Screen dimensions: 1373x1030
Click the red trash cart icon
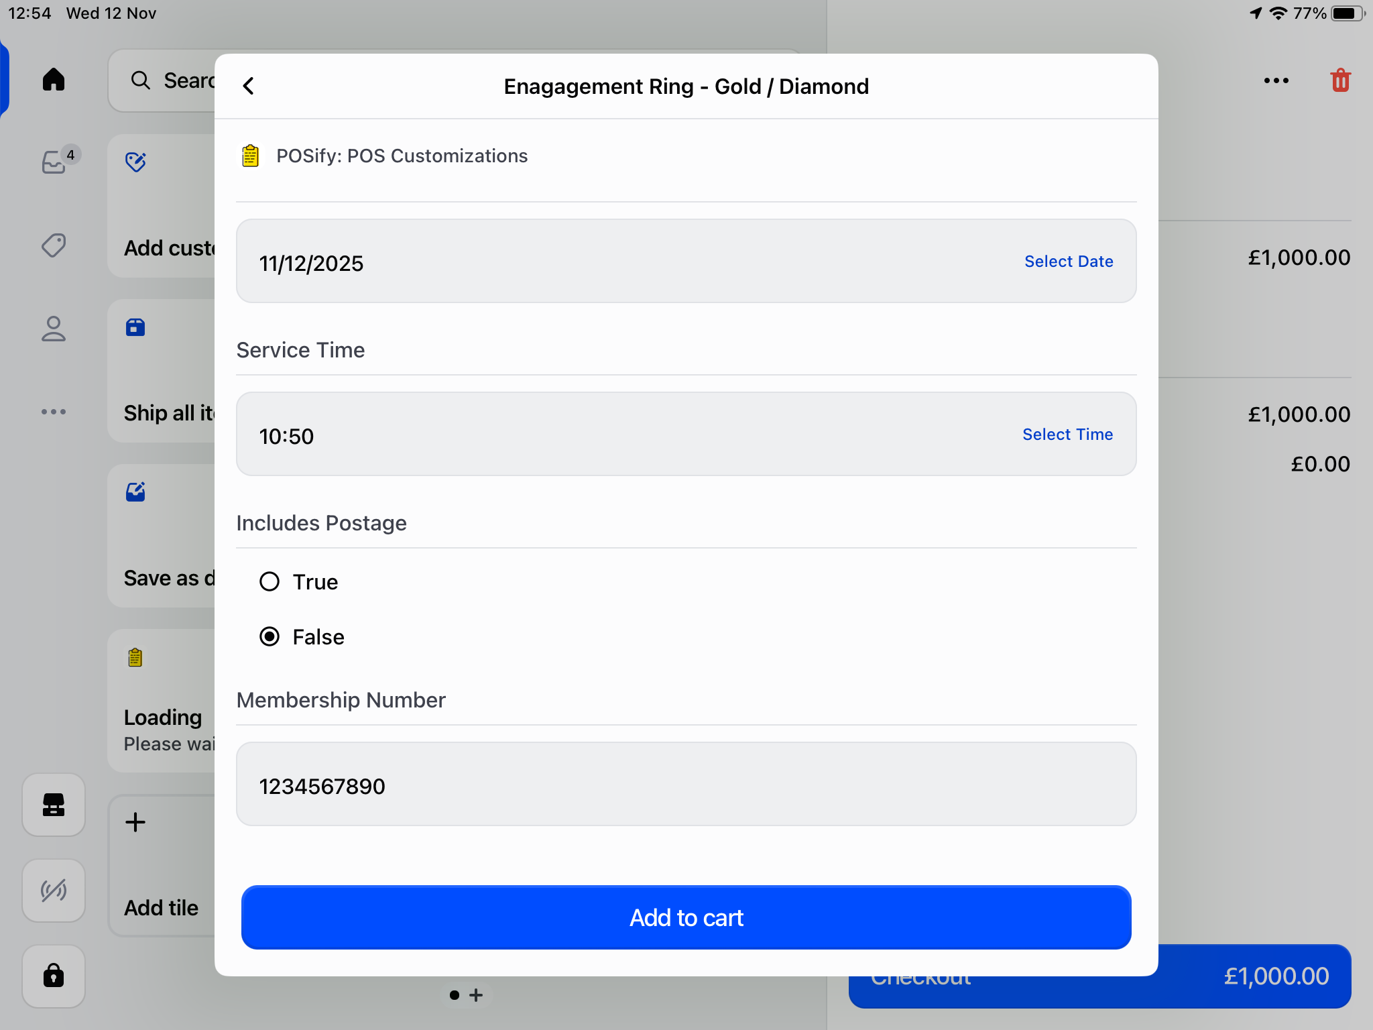pos(1340,80)
